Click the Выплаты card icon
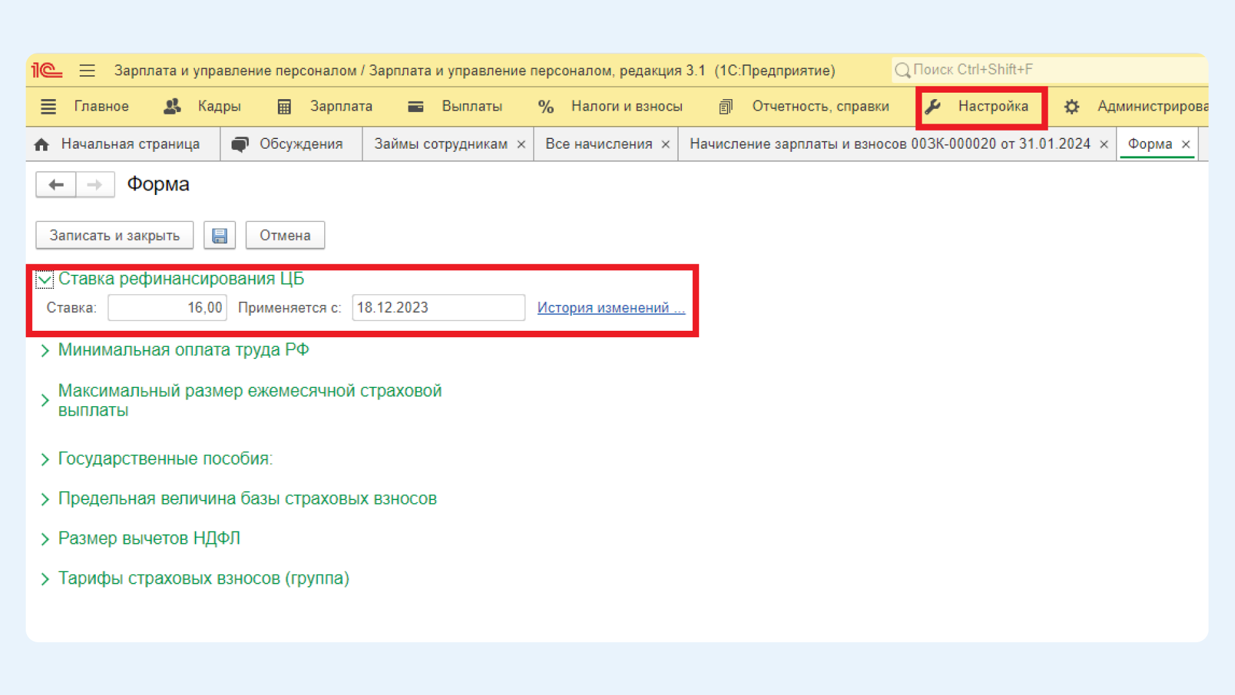 [x=416, y=107]
